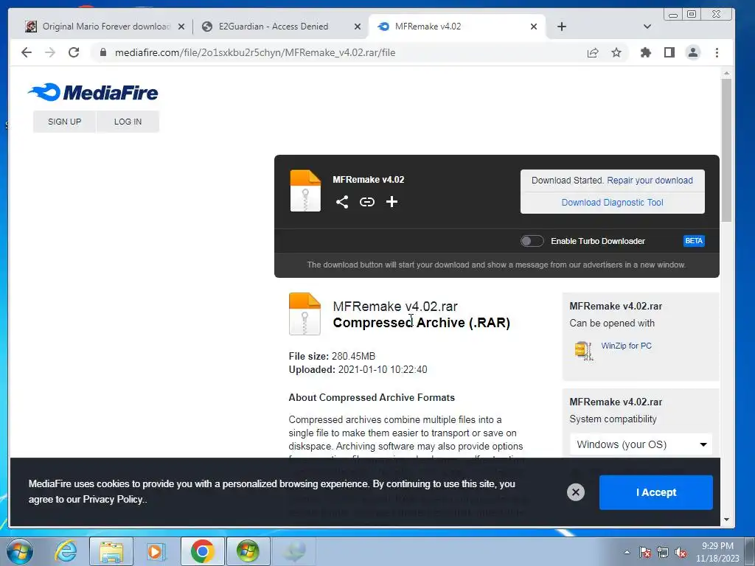Launch Internet Explorer from the taskbar
Viewport: 755px width, 566px height.
click(x=66, y=551)
